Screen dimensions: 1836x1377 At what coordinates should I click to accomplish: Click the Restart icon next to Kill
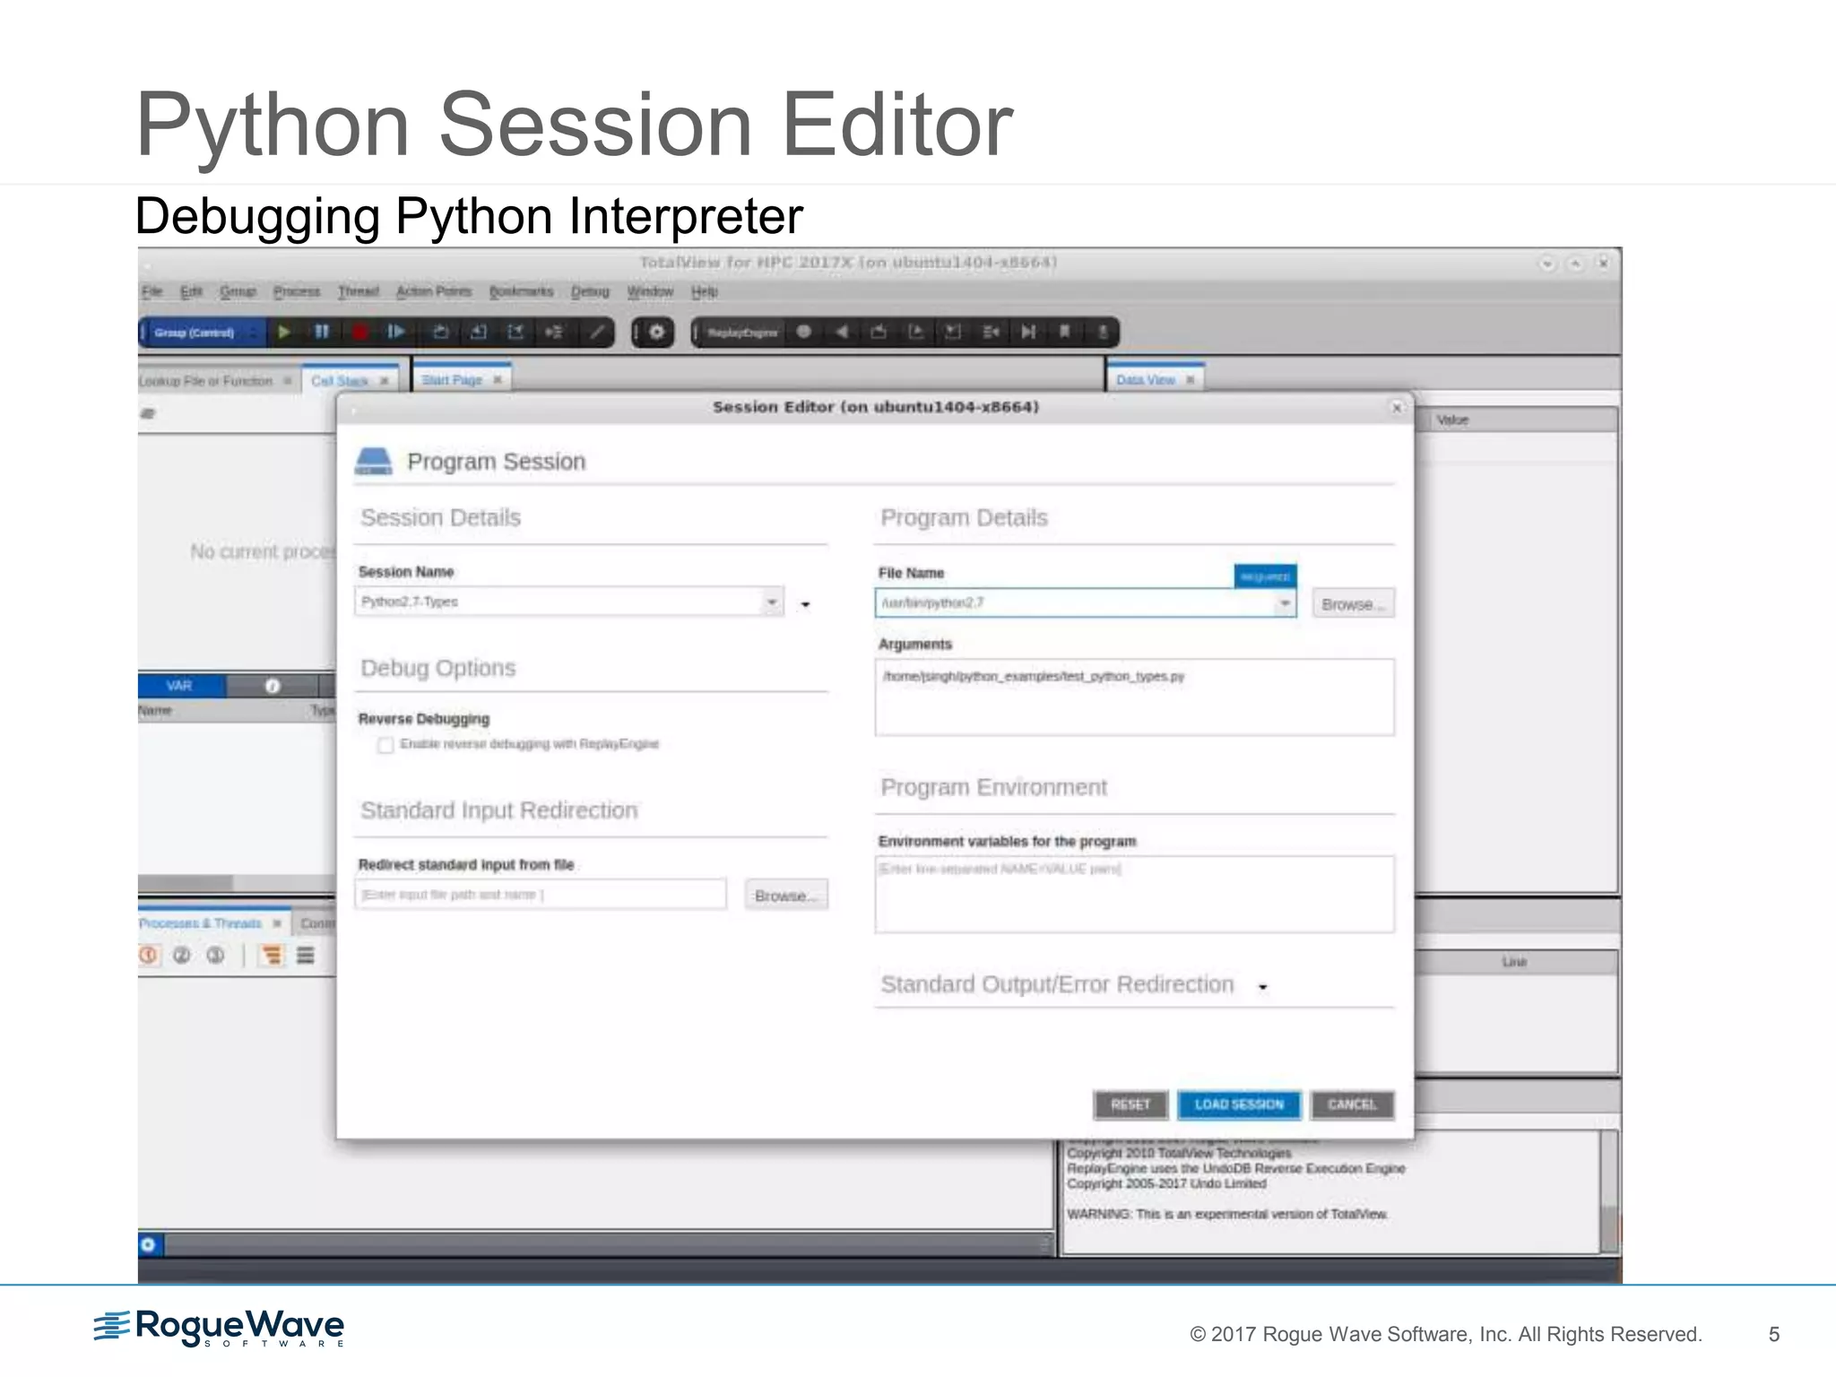(395, 332)
